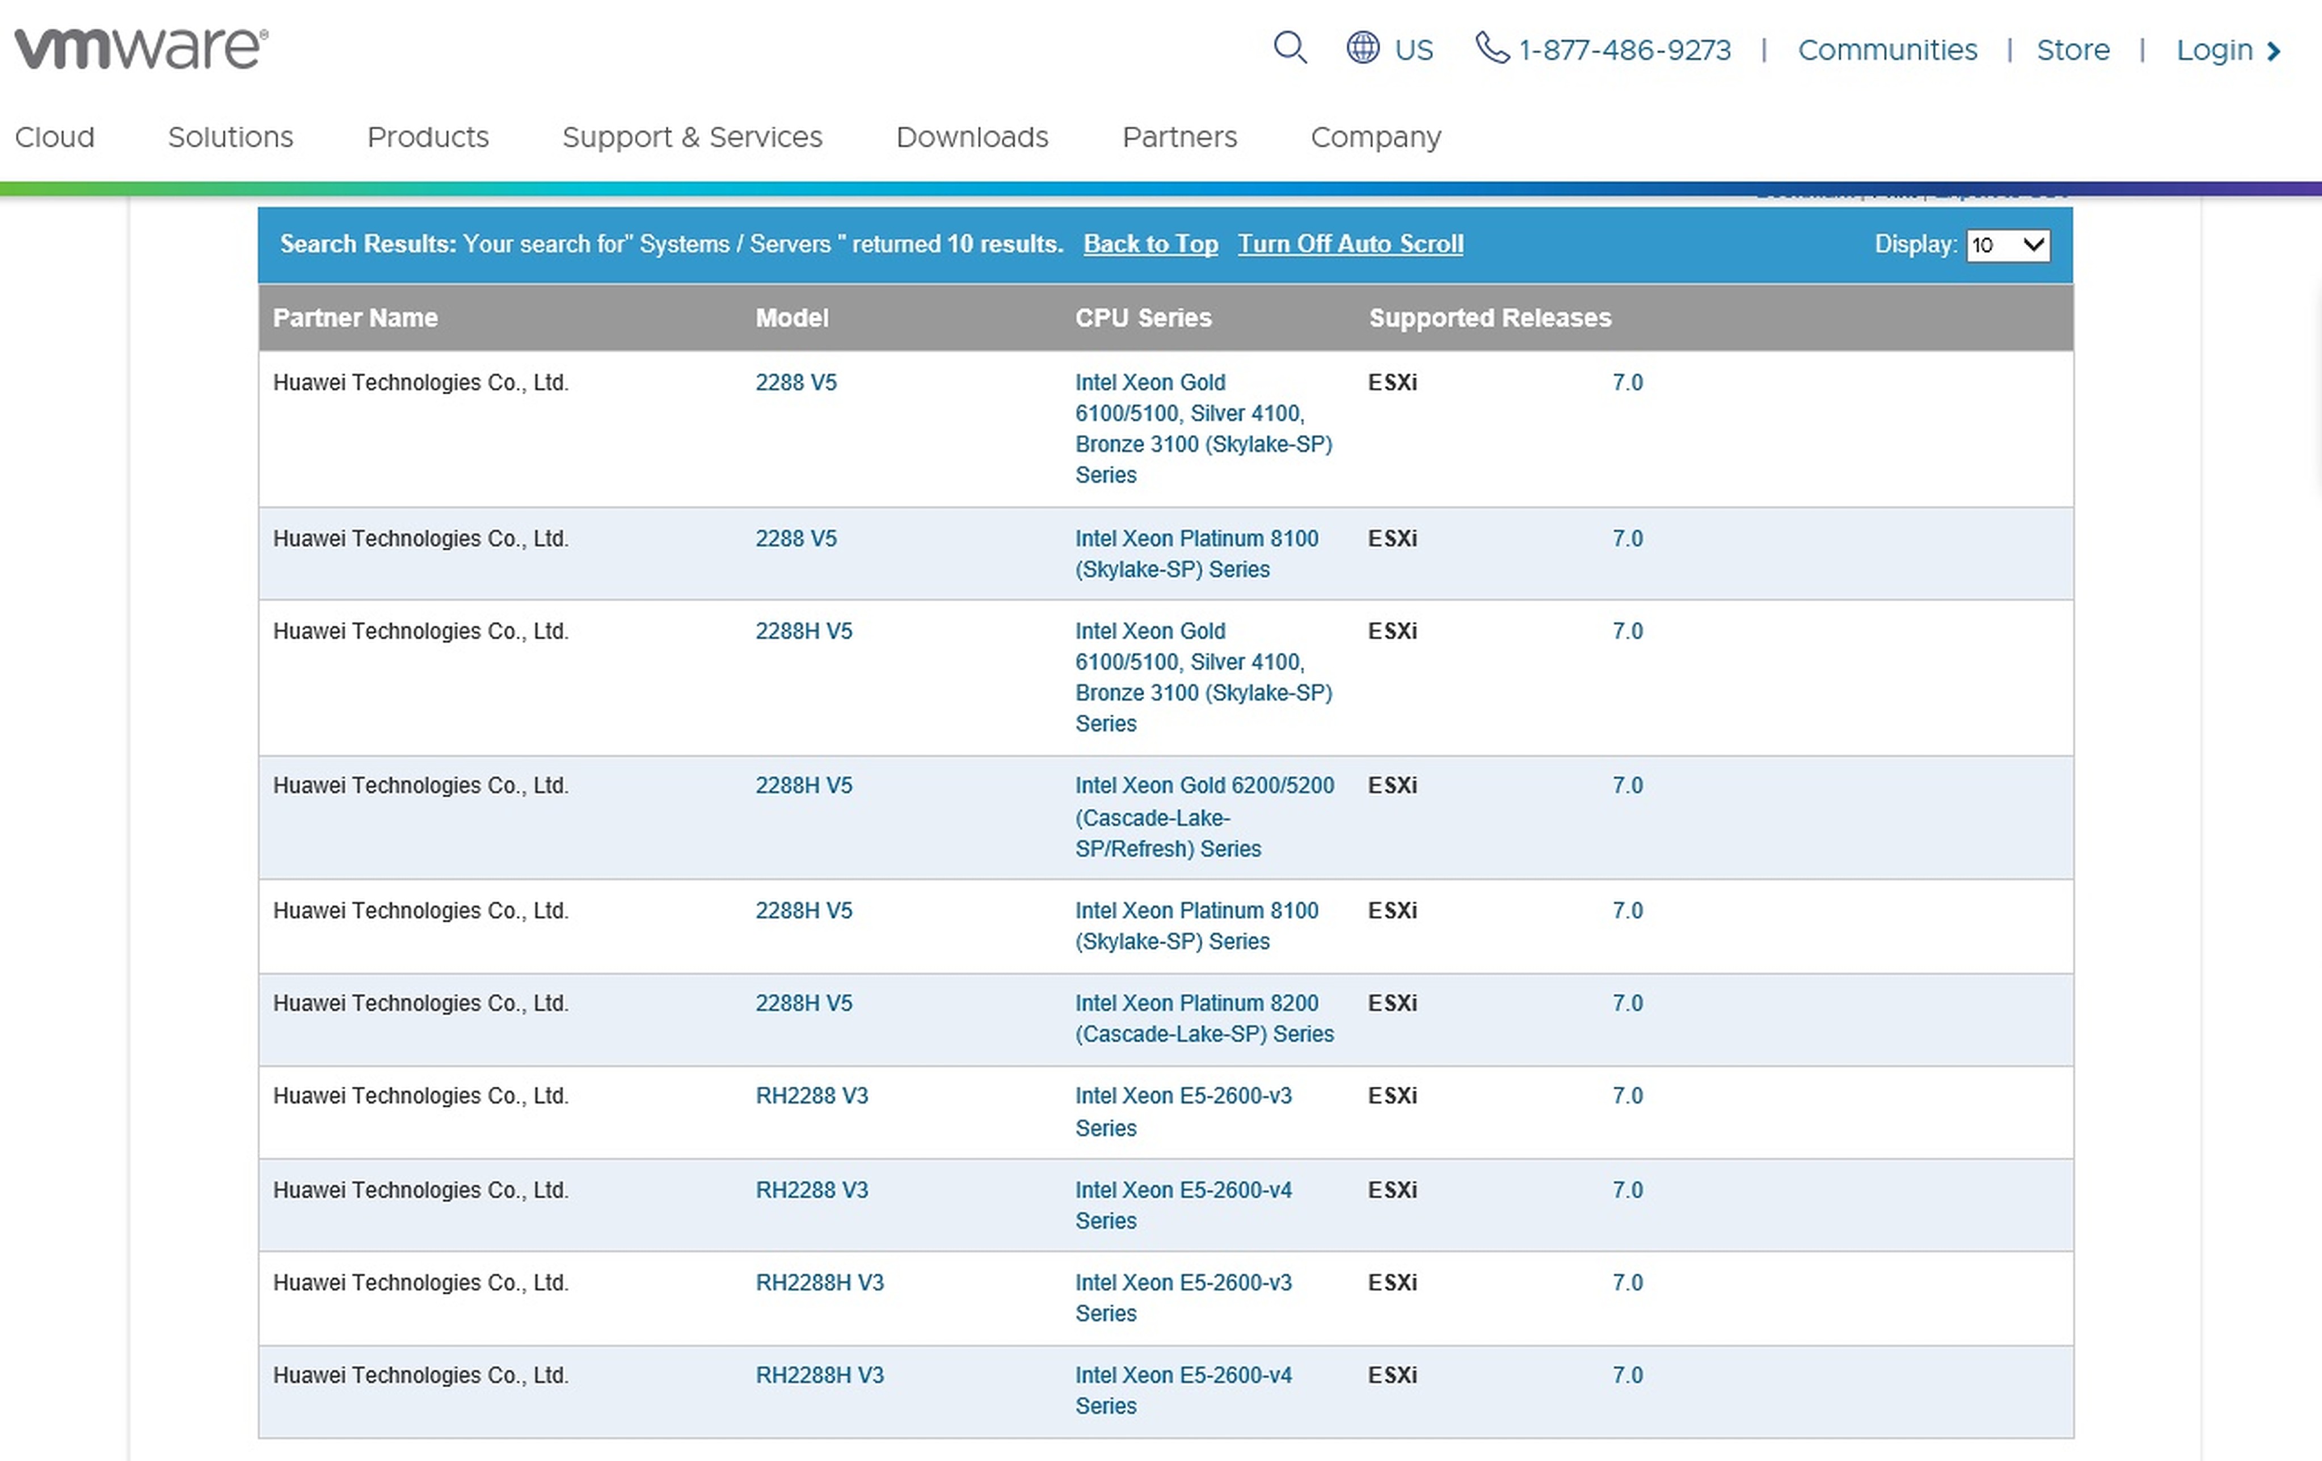The height and width of the screenshot is (1461, 2322).
Task: Click the Login chevron arrow
Action: 2274,51
